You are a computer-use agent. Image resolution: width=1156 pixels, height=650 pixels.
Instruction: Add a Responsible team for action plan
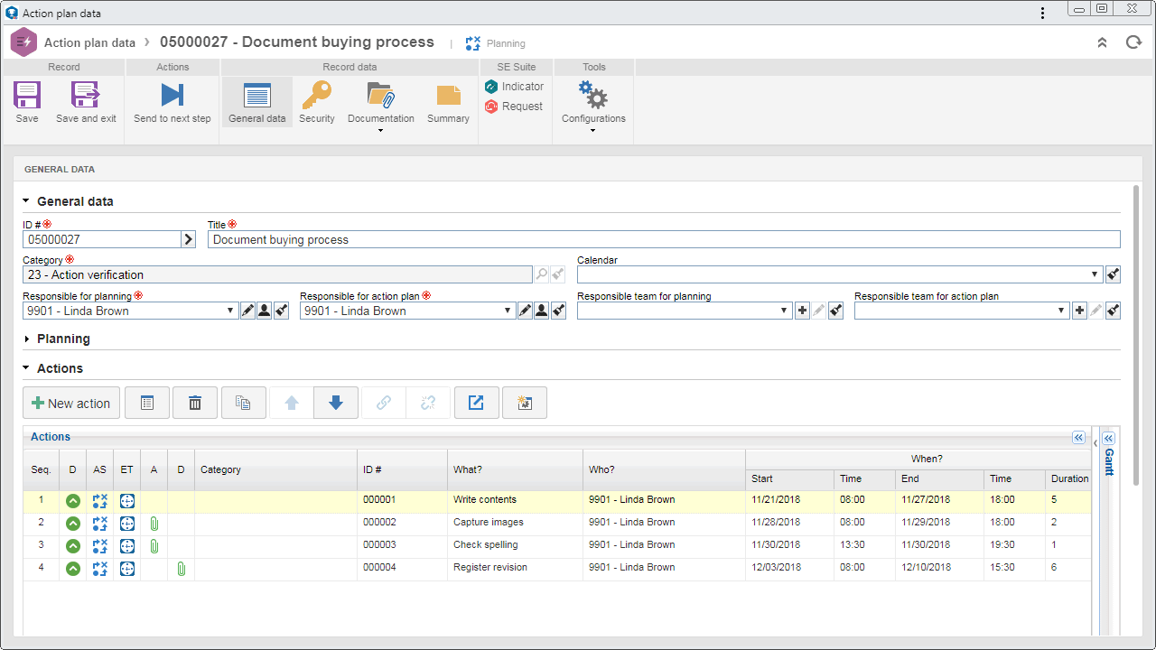pyautogui.click(x=1079, y=311)
